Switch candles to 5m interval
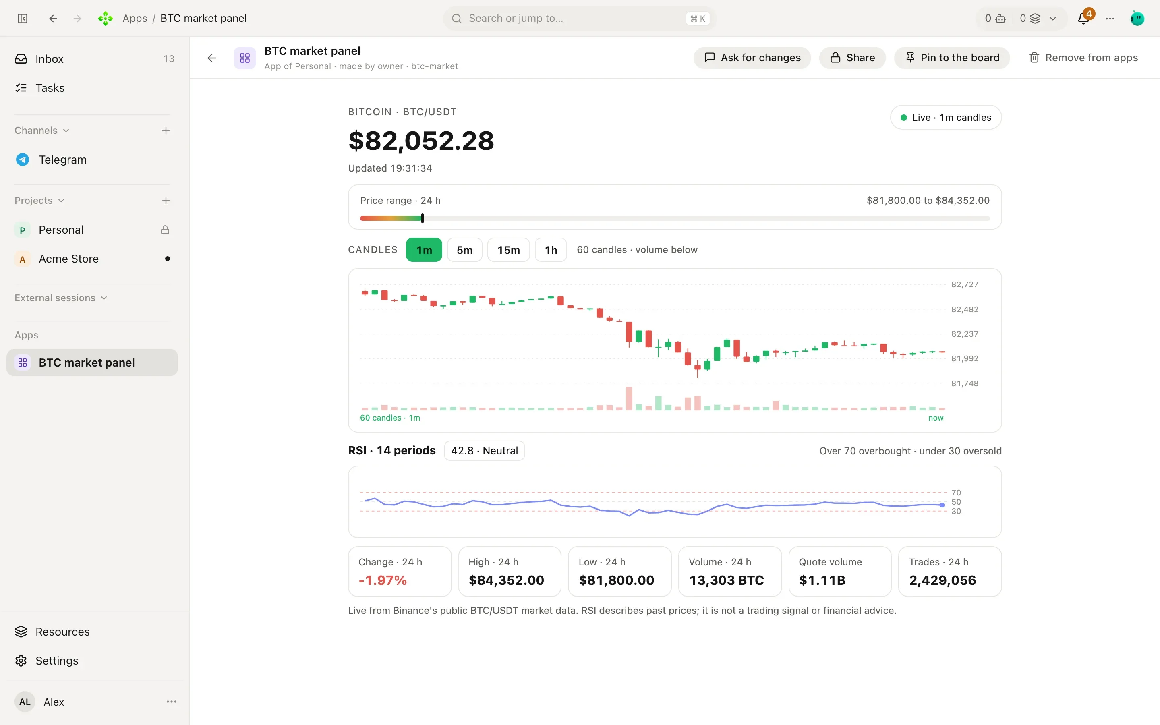The height and width of the screenshot is (725, 1160). pos(464,250)
